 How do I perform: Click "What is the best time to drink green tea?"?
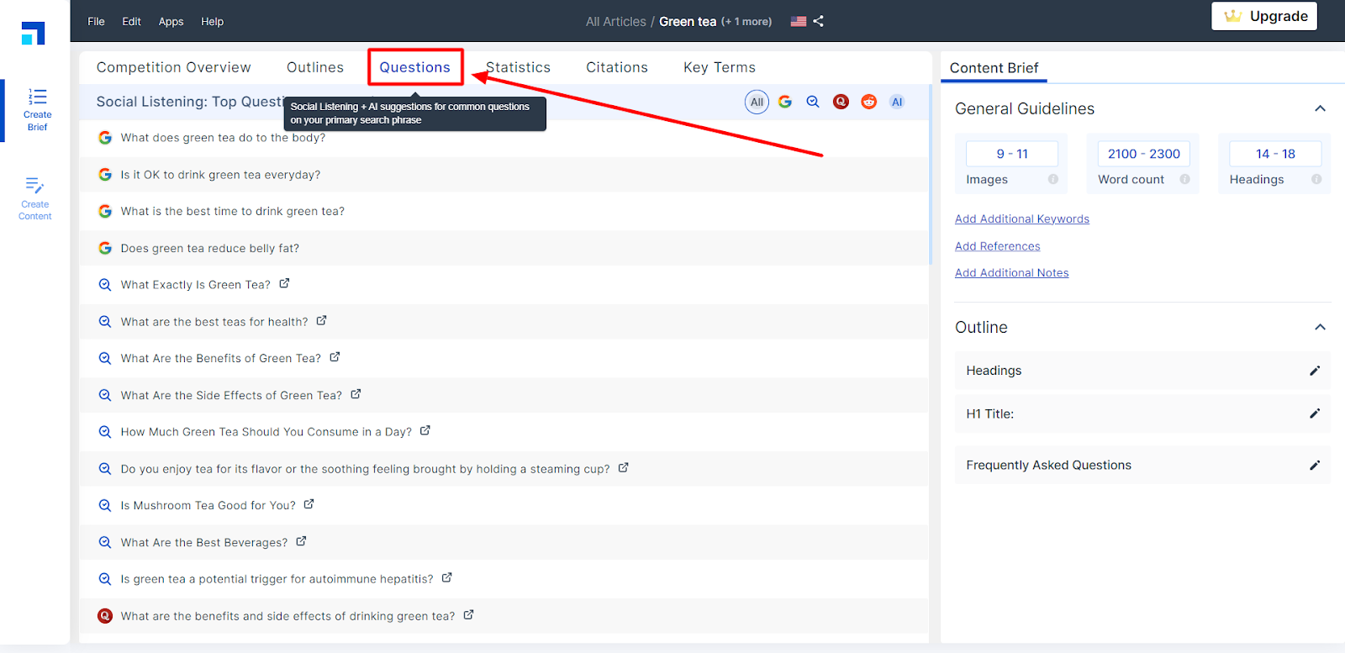[x=232, y=211]
